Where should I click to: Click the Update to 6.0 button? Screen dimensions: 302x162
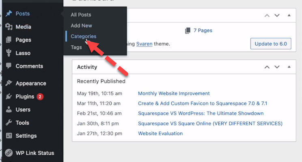tap(271, 44)
